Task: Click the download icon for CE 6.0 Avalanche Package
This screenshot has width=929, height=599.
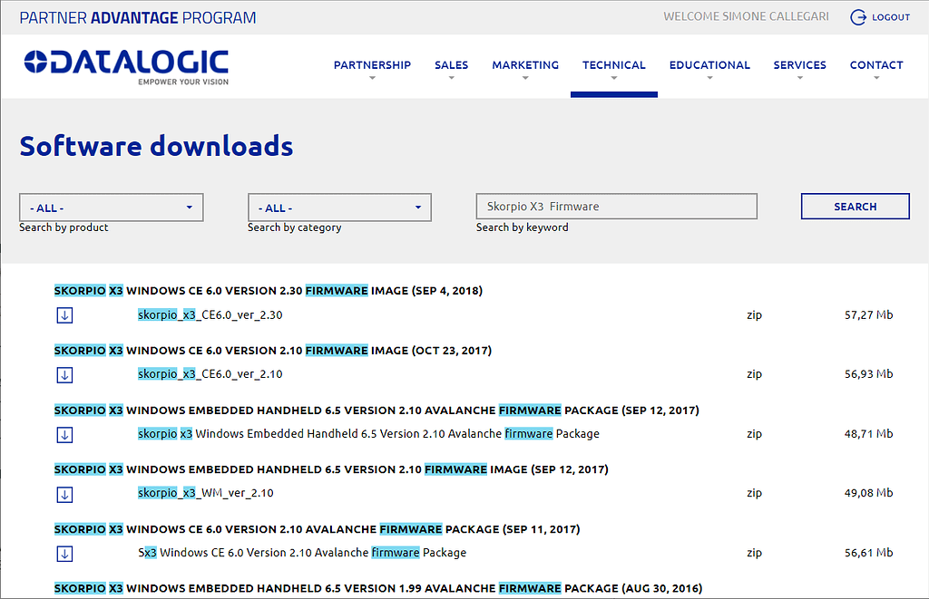Action: pos(64,552)
